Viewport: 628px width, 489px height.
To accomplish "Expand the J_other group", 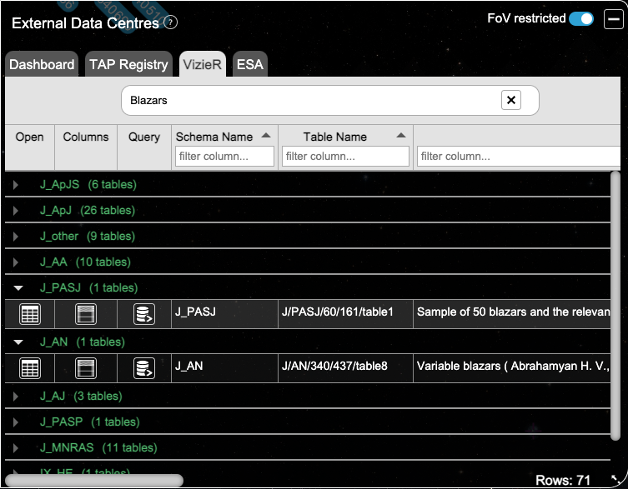I will tap(15, 236).
